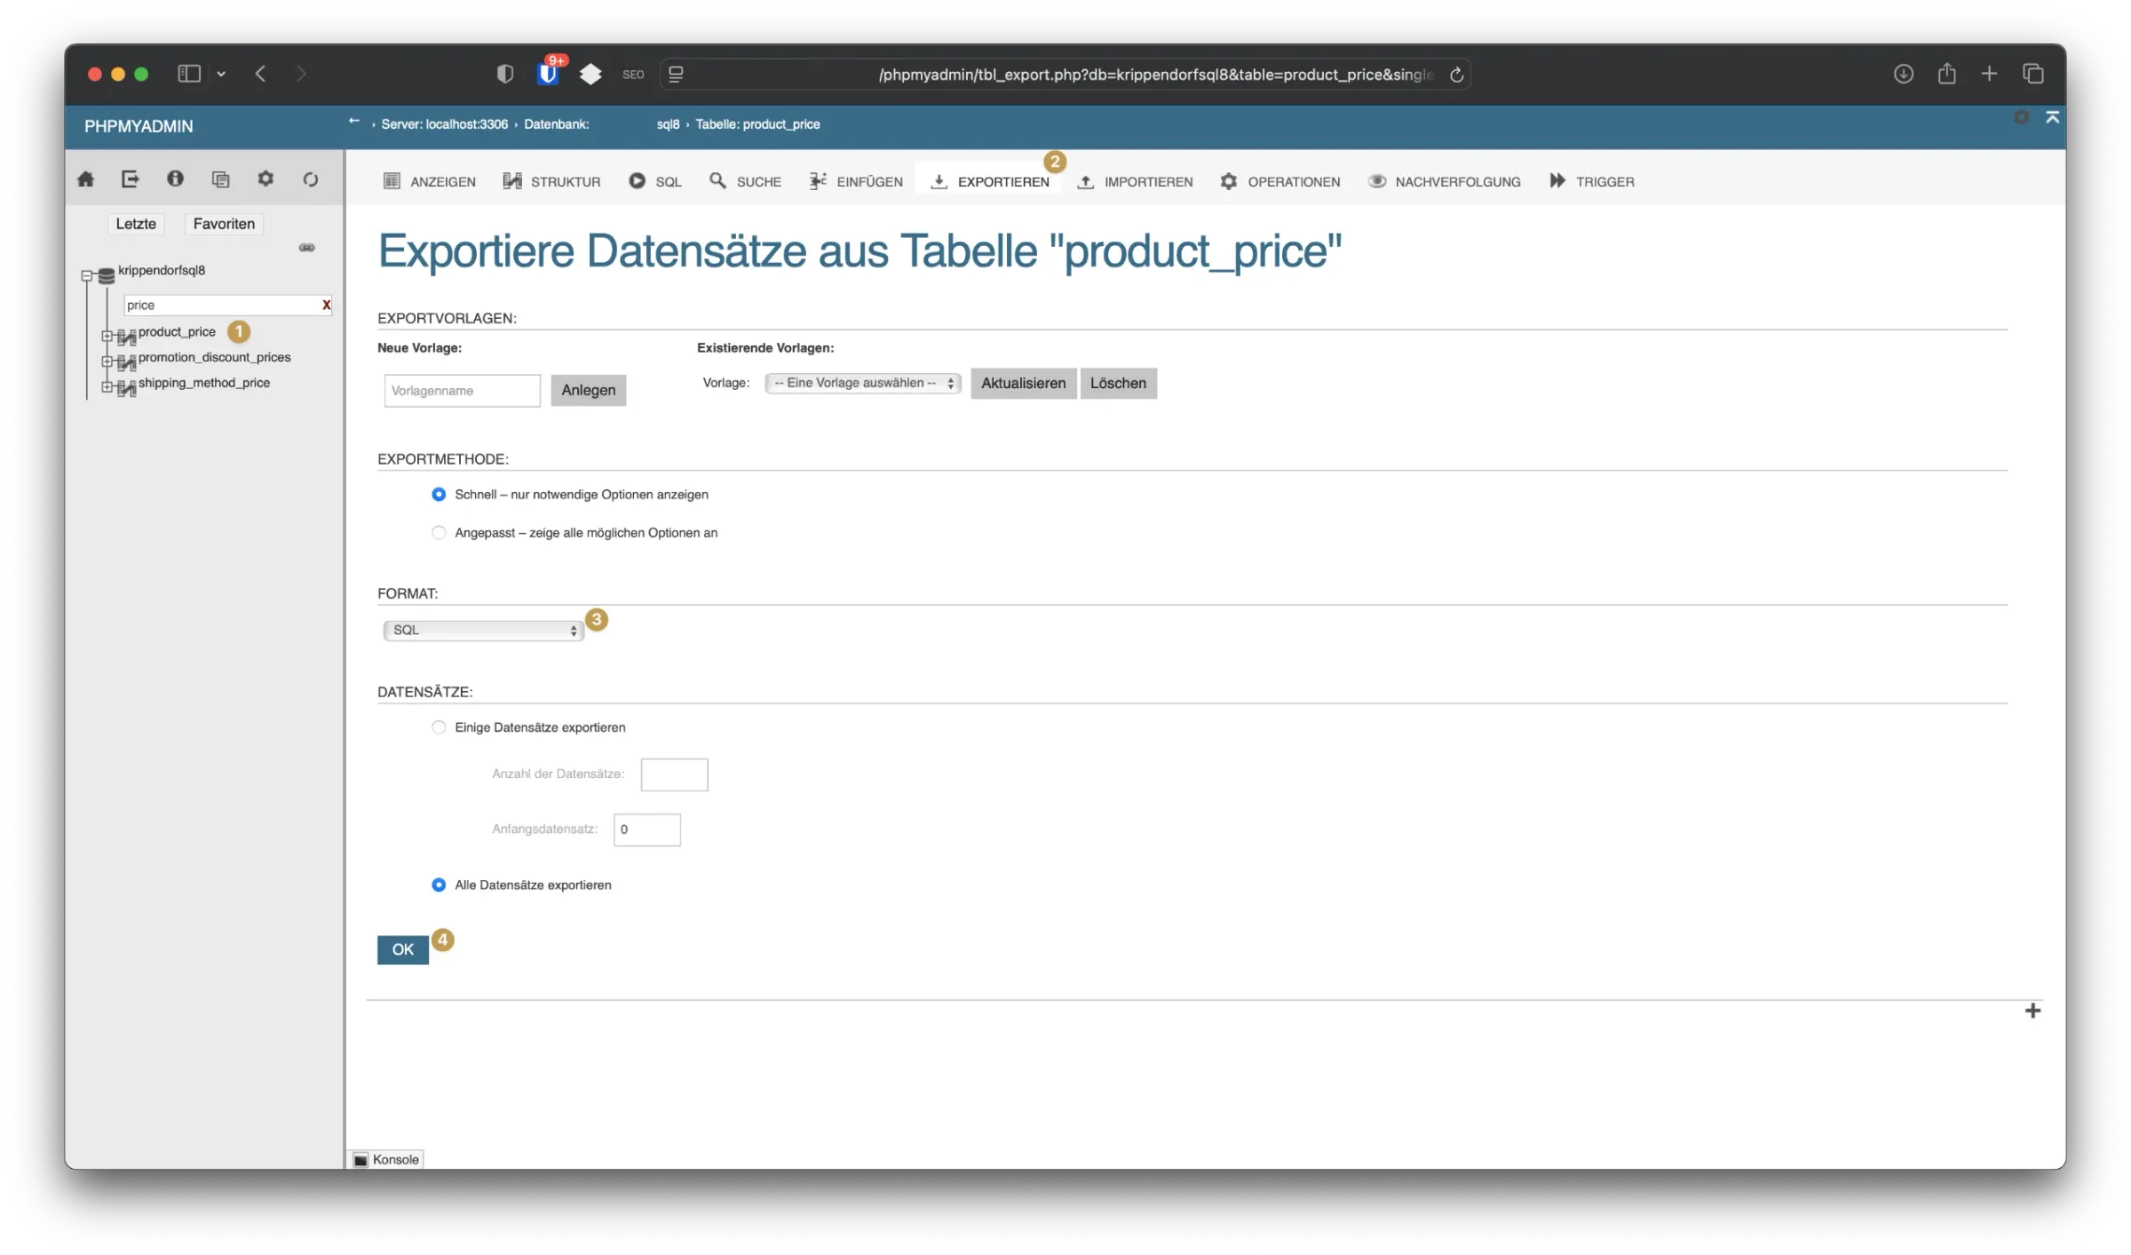Expand the promotion_discount_prices tree node
The image size is (2131, 1255).
(107, 361)
